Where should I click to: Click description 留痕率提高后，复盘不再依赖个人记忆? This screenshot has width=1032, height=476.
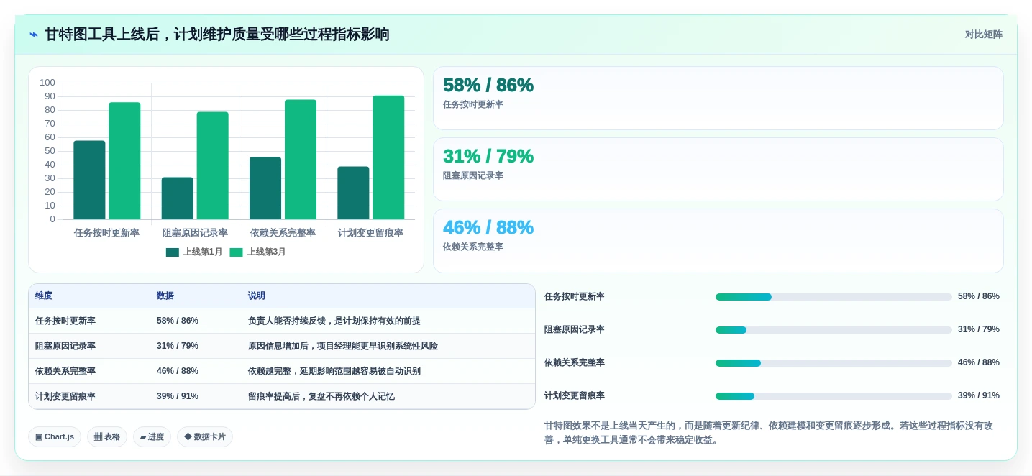coord(321,396)
